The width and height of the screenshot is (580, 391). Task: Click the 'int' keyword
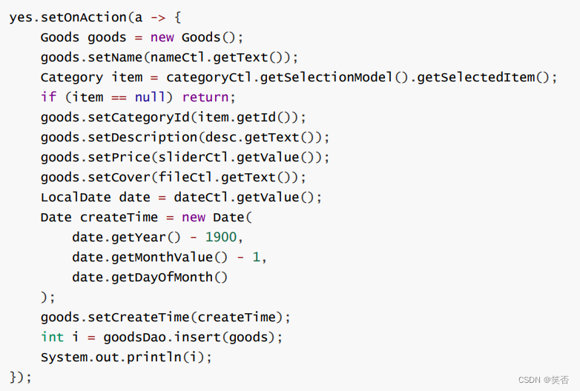point(52,337)
